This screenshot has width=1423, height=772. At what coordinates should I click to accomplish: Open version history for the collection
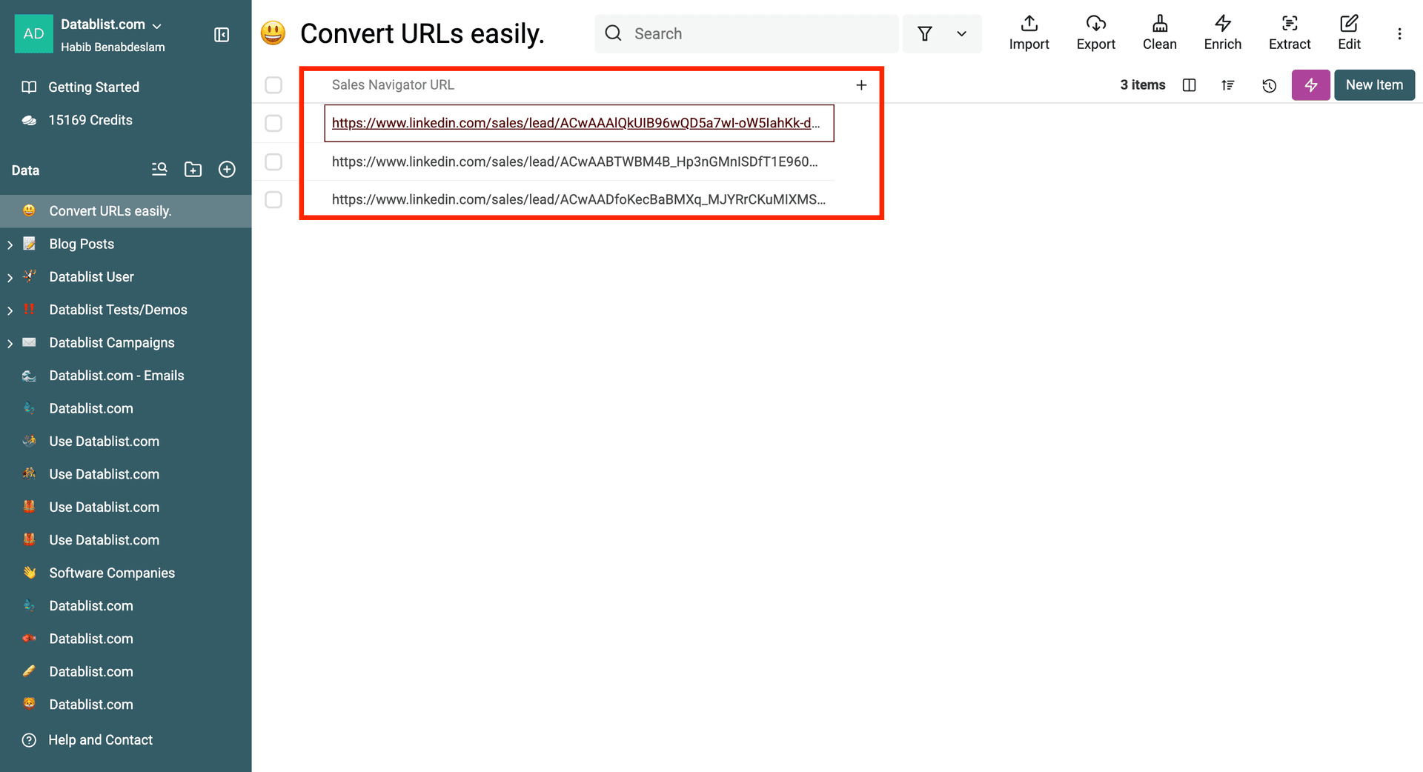[1270, 85]
